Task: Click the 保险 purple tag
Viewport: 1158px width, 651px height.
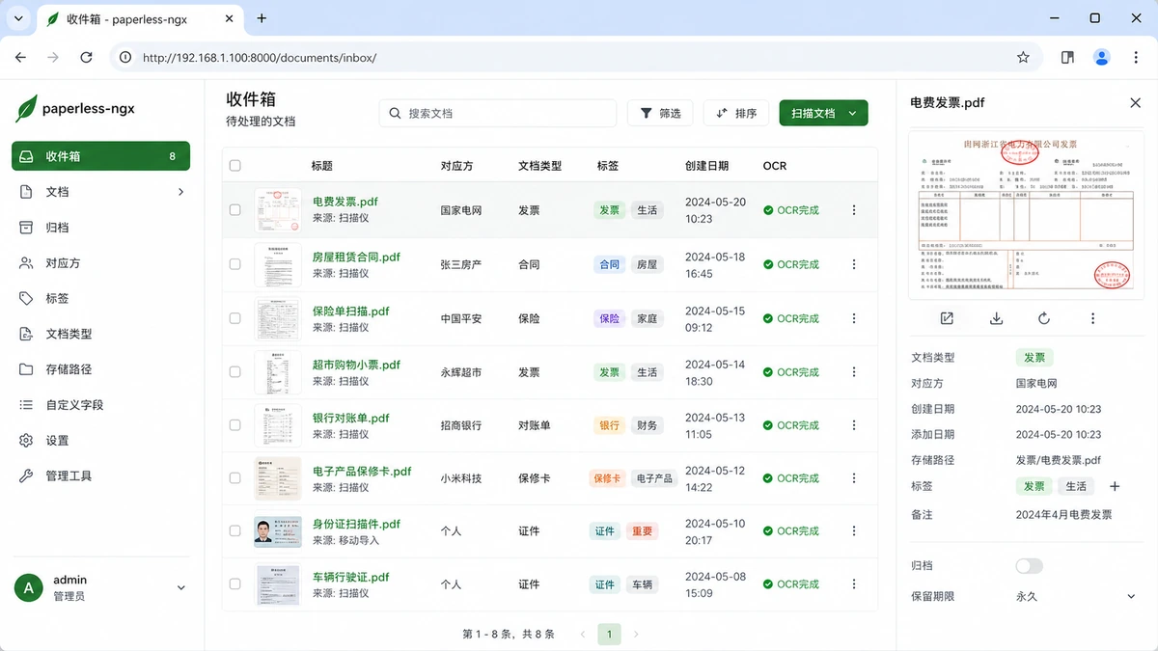Action: (610, 318)
